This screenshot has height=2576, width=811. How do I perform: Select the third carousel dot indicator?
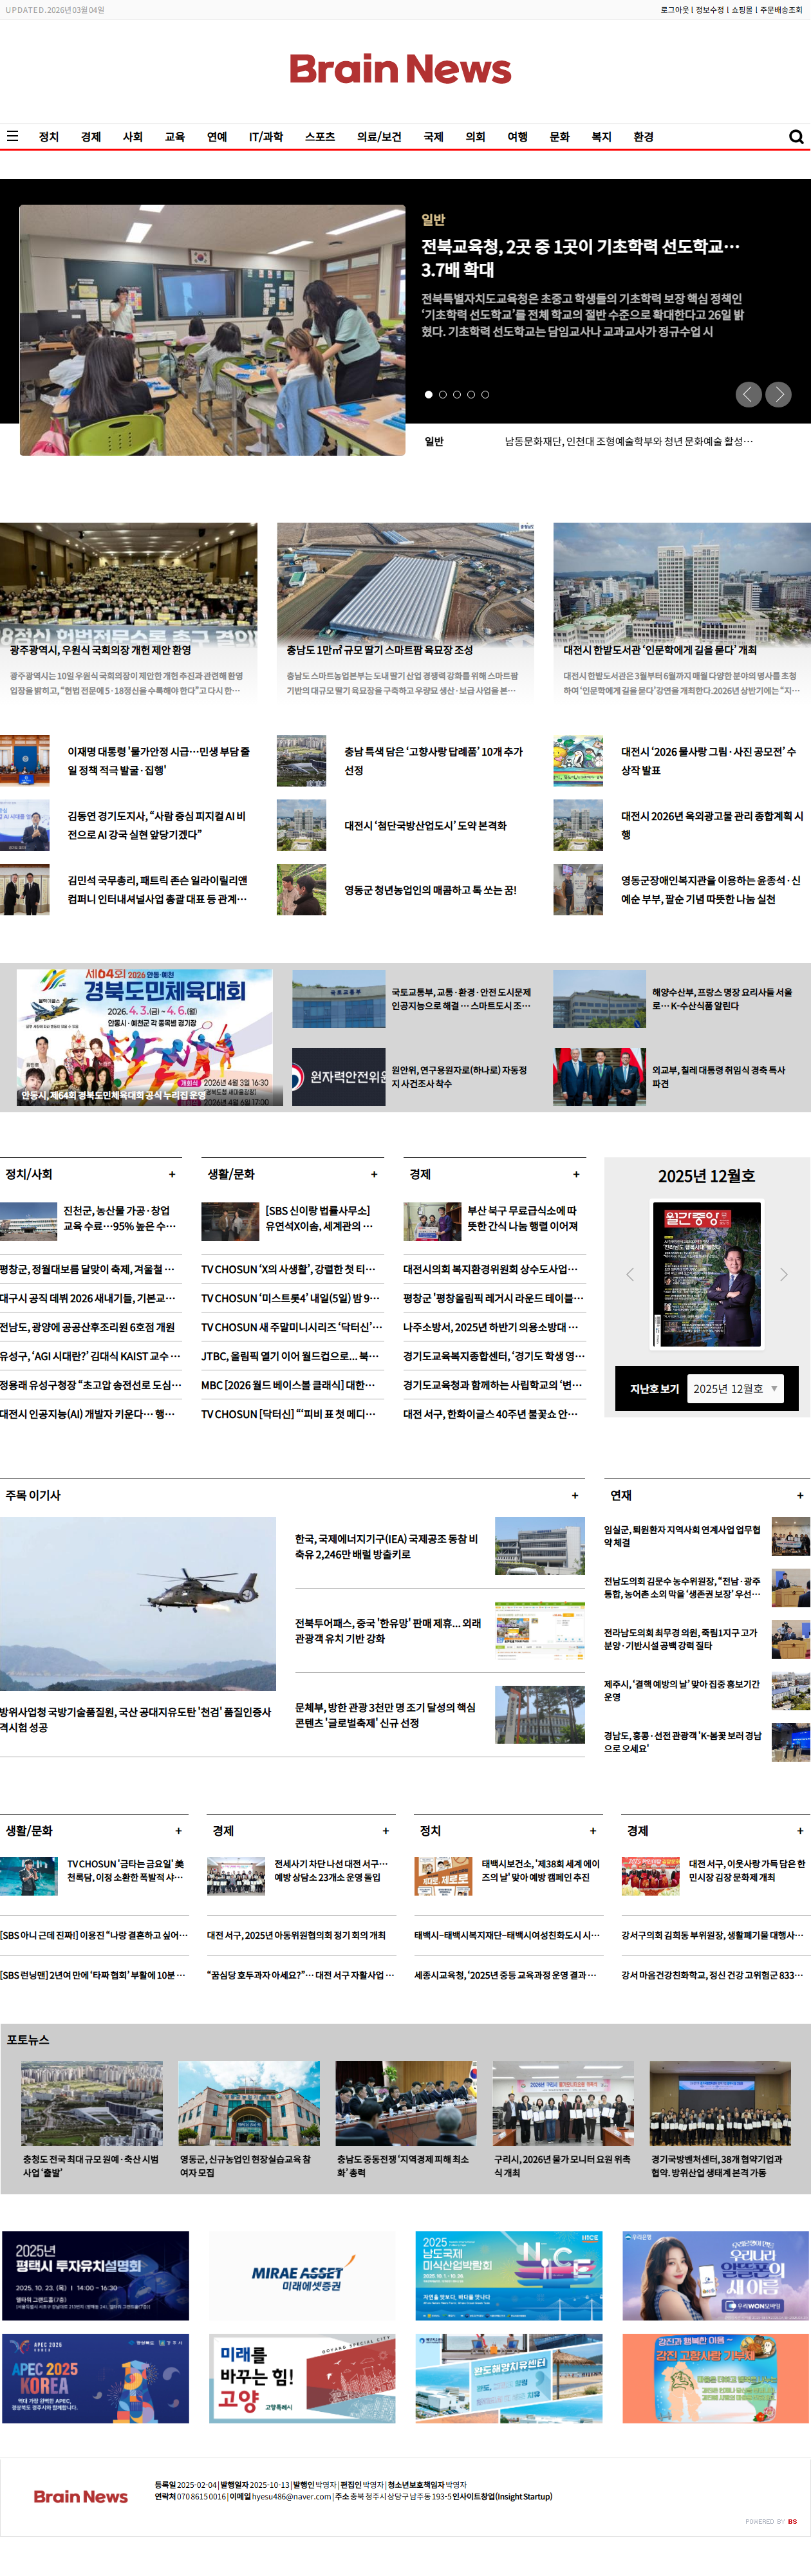click(x=457, y=394)
